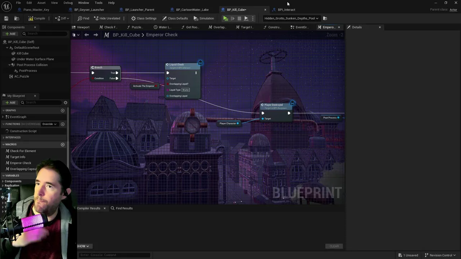The image size is (461, 259).
Task: Click the Eject play control icon
Action: pos(246,18)
